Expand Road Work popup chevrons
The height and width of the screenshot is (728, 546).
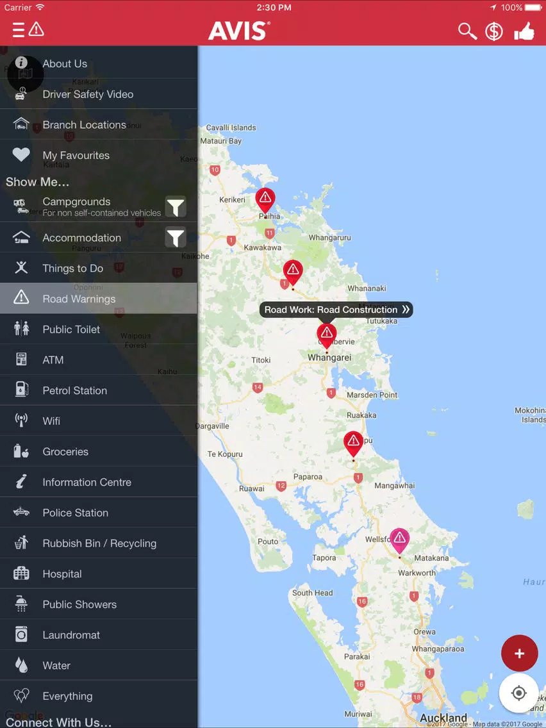coord(406,310)
